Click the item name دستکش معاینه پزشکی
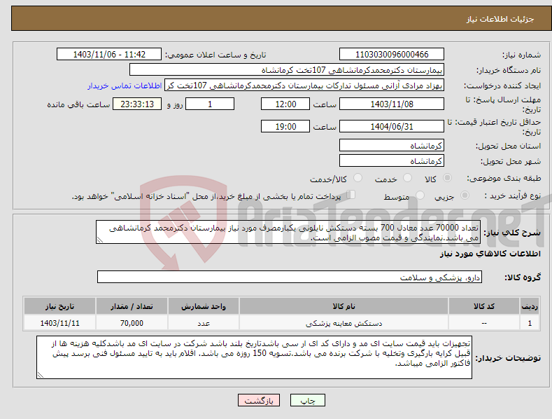 [344, 323]
